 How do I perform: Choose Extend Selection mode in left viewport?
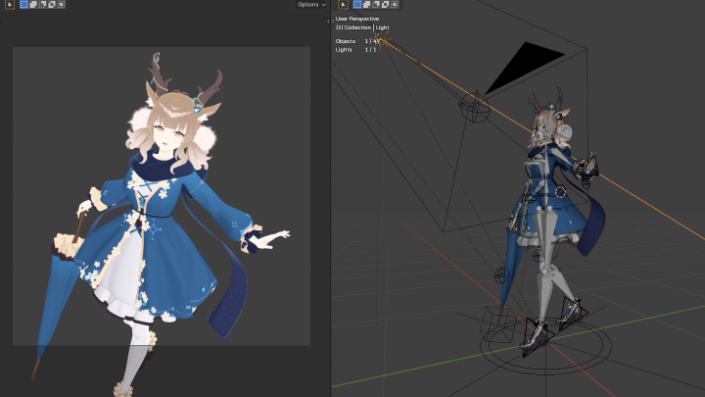32,5
